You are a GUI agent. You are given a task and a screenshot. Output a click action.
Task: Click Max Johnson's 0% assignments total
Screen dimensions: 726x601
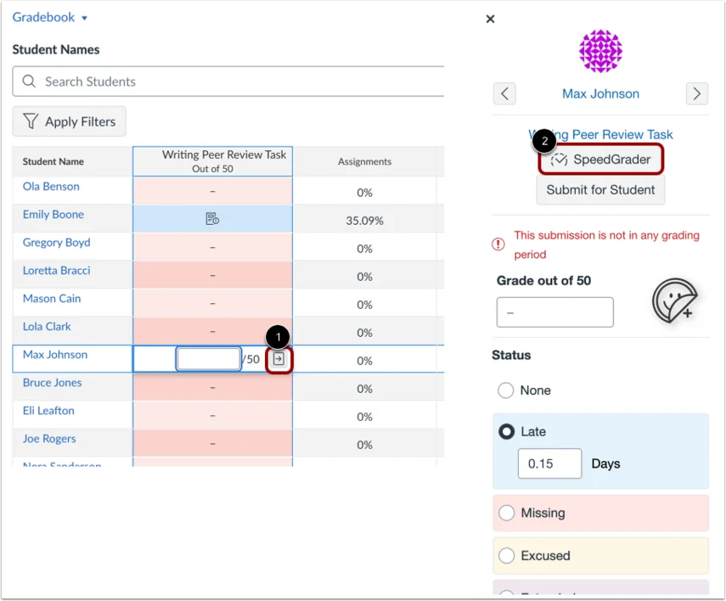(x=364, y=361)
